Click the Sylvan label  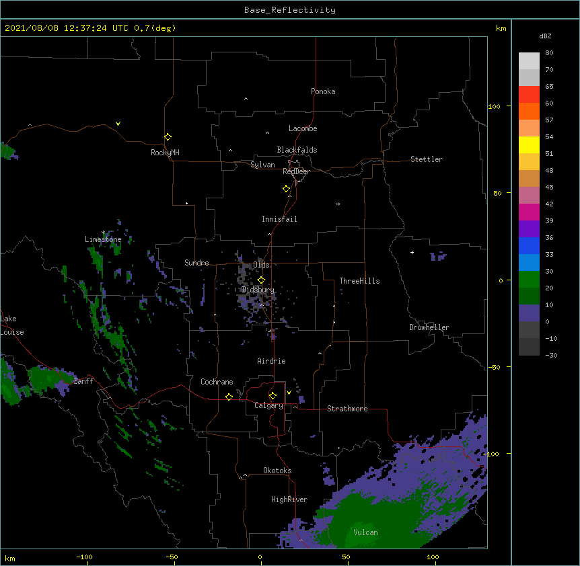coord(262,165)
